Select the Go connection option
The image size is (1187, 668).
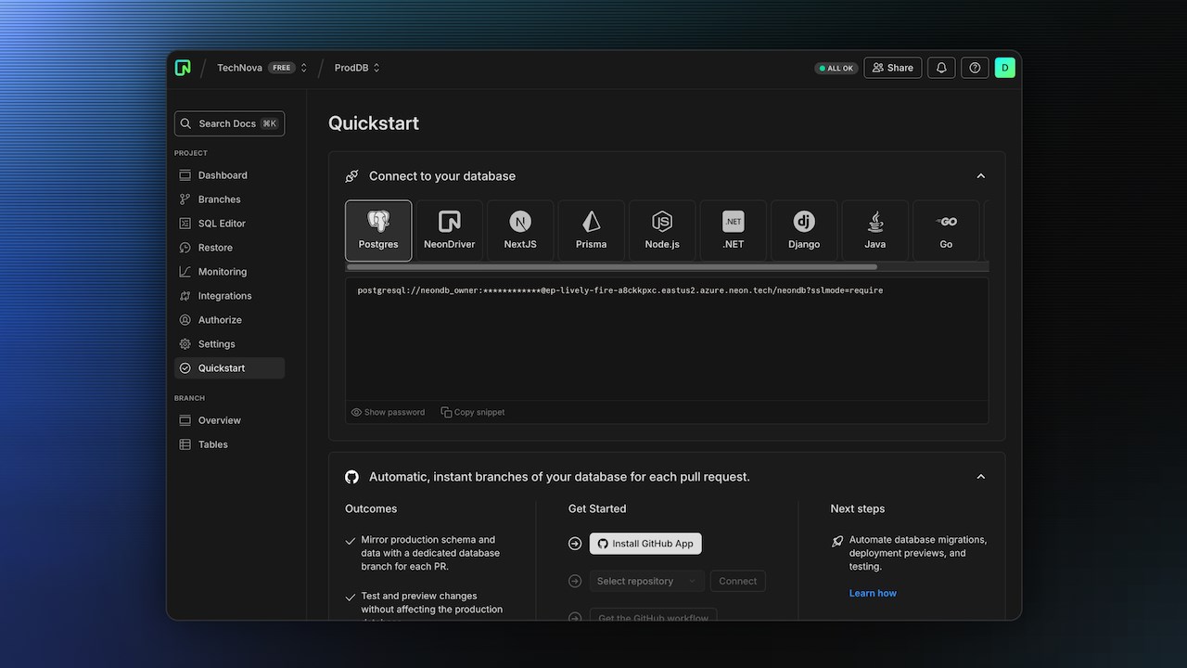946,231
